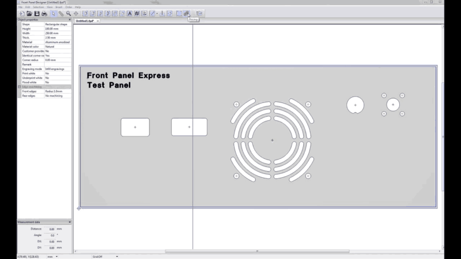
Task: Select the second rectangular cutout on guide line
Action: pos(189,127)
